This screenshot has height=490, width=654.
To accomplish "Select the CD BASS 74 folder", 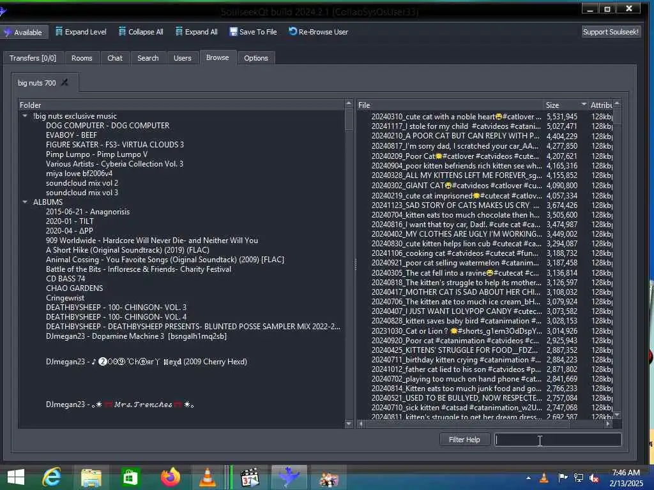I will 66,279.
